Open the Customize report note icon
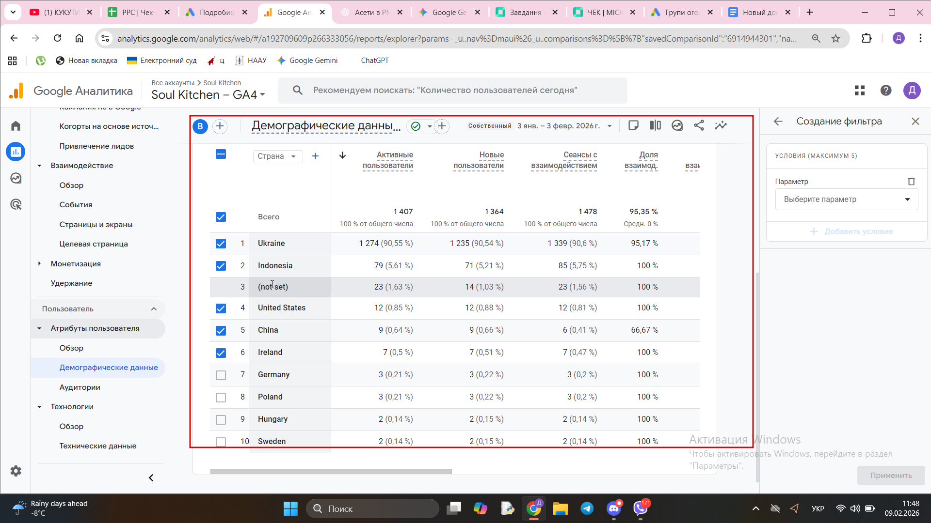 [x=633, y=125]
